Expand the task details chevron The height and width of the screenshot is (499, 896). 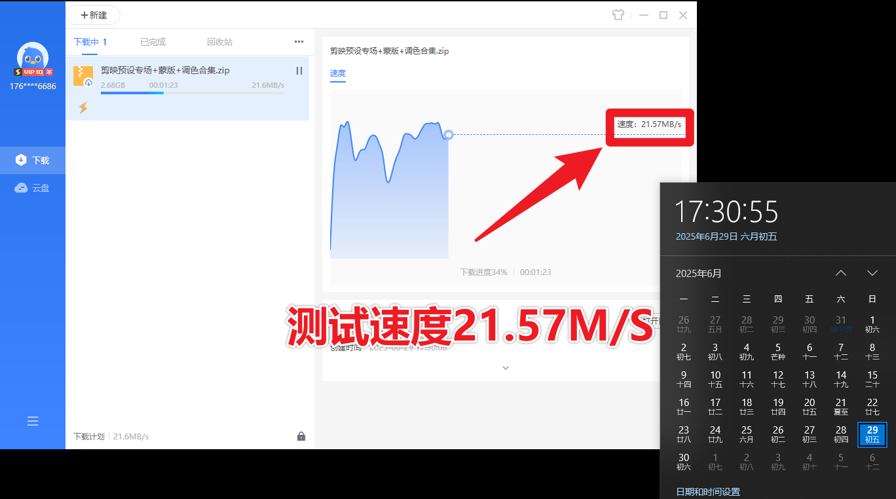pyautogui.click(x=505, y=367)
